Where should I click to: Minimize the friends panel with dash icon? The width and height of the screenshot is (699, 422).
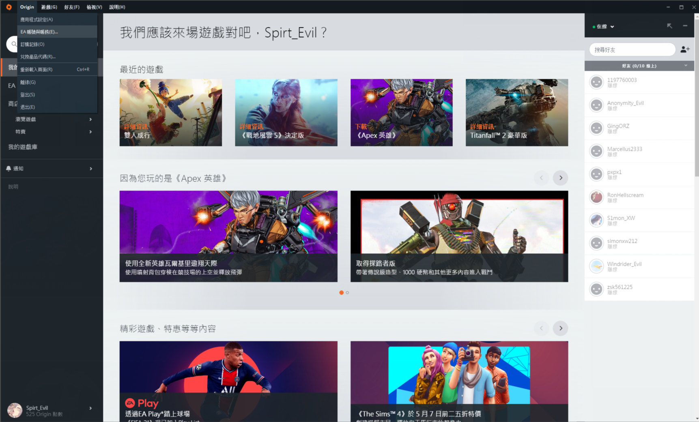click(x=685, y=26)
